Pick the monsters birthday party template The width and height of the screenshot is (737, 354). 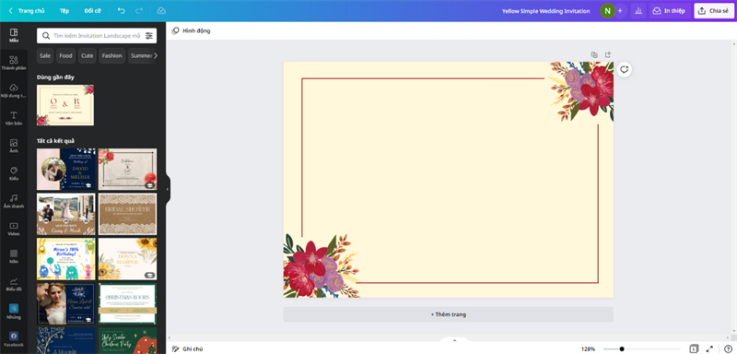click(x=66, y=258)
